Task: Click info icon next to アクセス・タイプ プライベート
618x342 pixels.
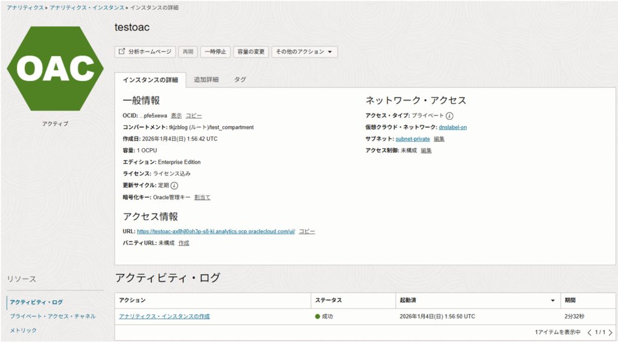Action: [450, 115]
